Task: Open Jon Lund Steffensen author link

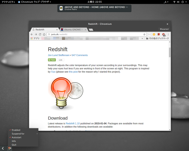Action: pos(59,55)
